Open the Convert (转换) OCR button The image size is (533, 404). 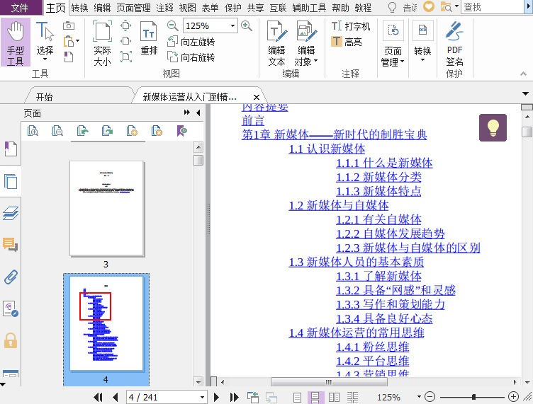pyautogui.click(x=422, y=41)
